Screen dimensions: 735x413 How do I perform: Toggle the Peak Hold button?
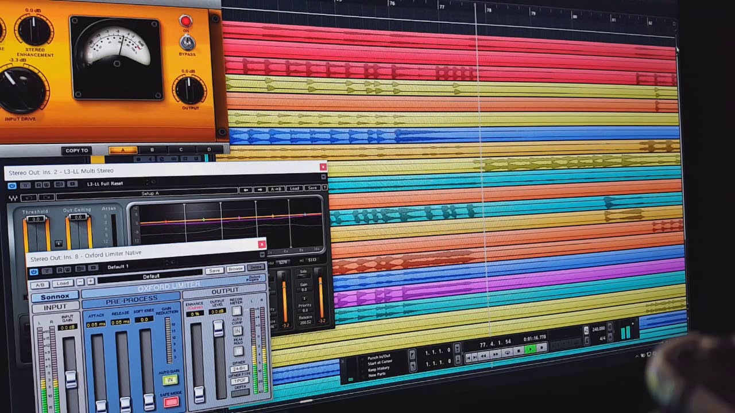(238, 351)
